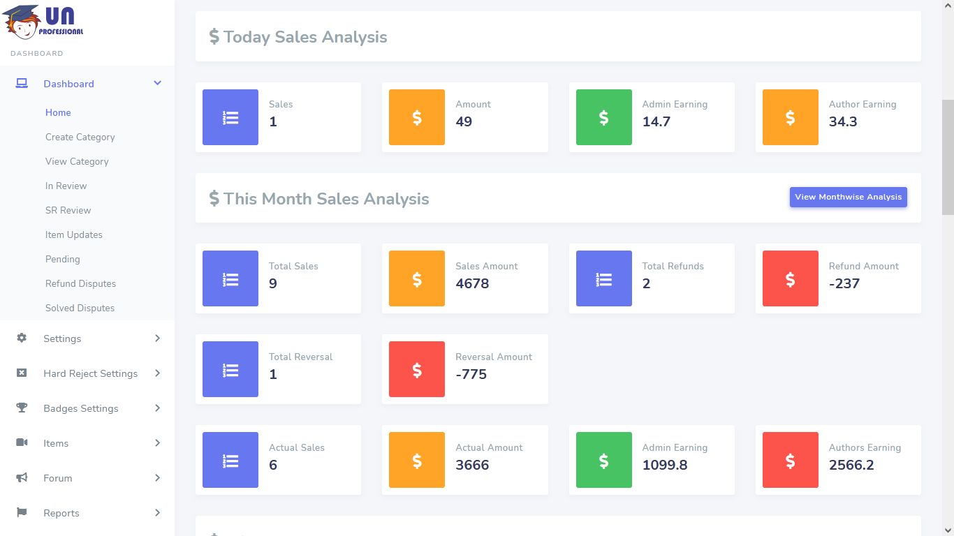Click the Settings gear icon in sidebar

[x=22, y=338]
